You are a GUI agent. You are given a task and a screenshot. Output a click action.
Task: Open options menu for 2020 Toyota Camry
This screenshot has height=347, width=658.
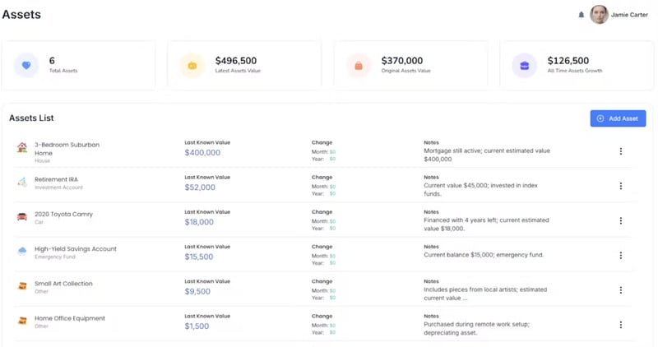point(620,220)
